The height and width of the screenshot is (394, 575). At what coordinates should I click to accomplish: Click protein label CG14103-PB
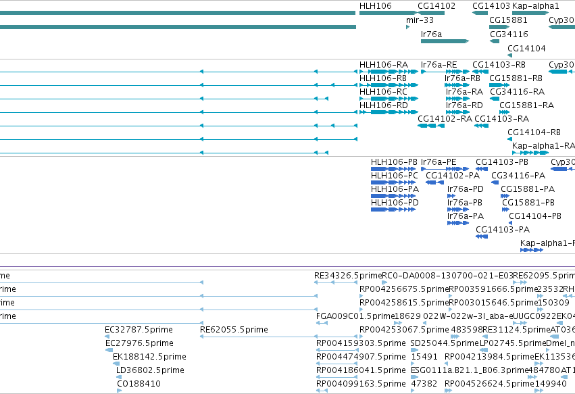[502, 162]
